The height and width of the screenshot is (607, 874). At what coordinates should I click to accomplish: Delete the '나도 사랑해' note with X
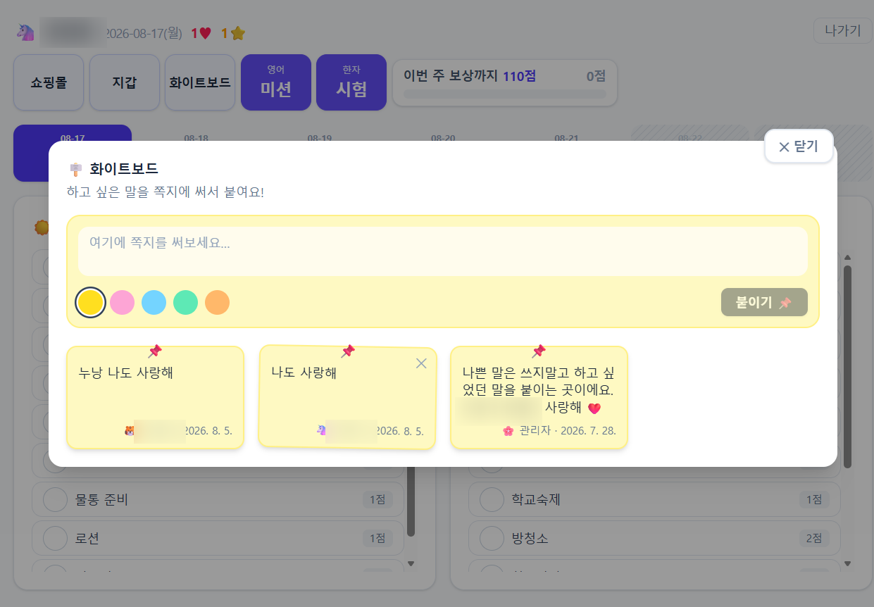pos(421,363)
